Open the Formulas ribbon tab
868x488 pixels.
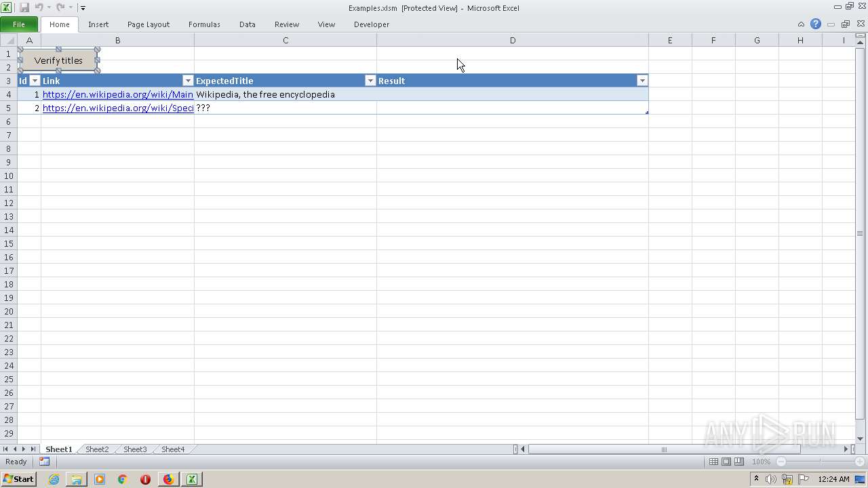tap(204, 24)
